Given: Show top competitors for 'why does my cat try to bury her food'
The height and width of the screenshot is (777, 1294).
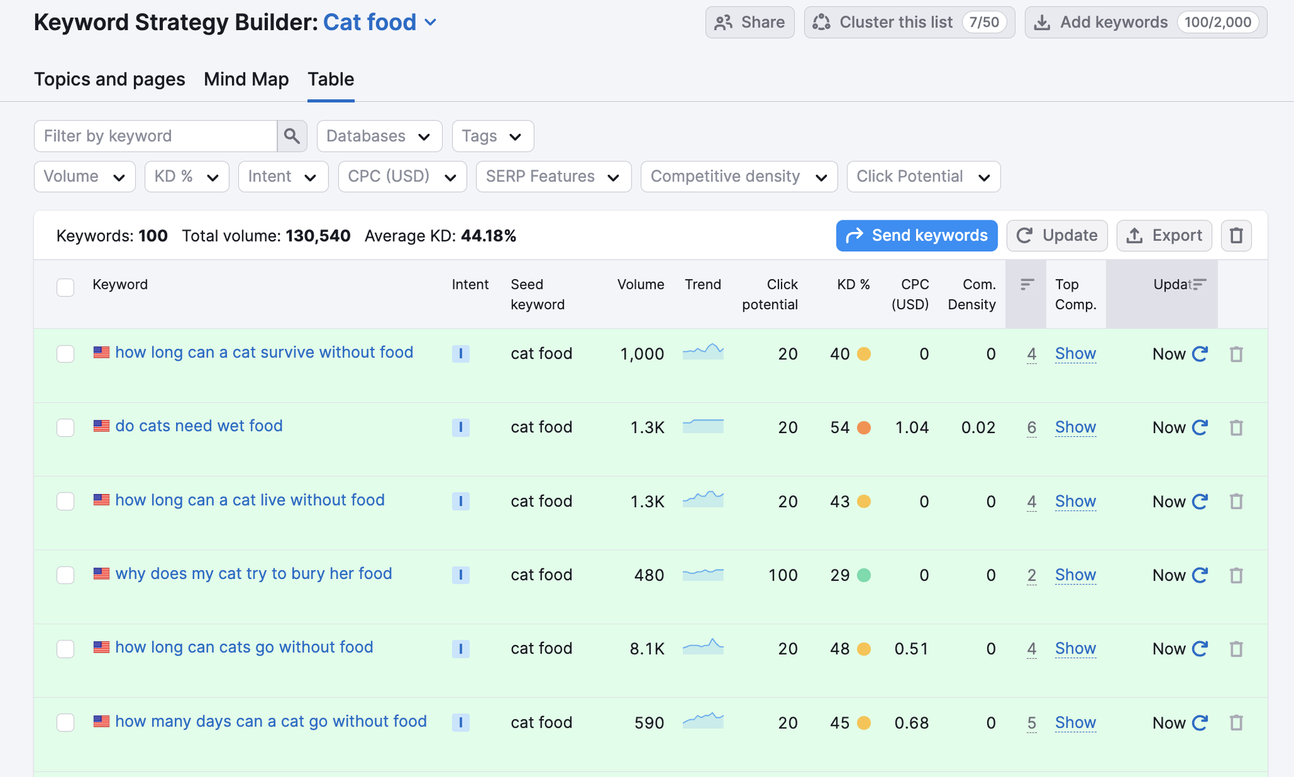Looking at the screenshot, I should [1075, 575].
